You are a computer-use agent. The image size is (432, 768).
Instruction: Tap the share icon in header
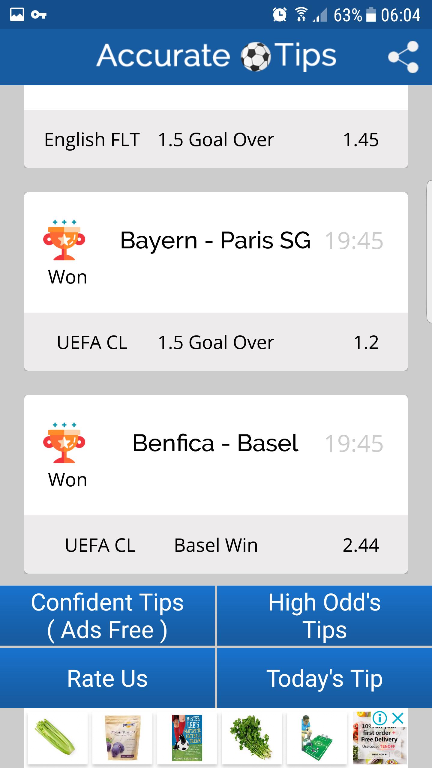[x=403, y=57]
